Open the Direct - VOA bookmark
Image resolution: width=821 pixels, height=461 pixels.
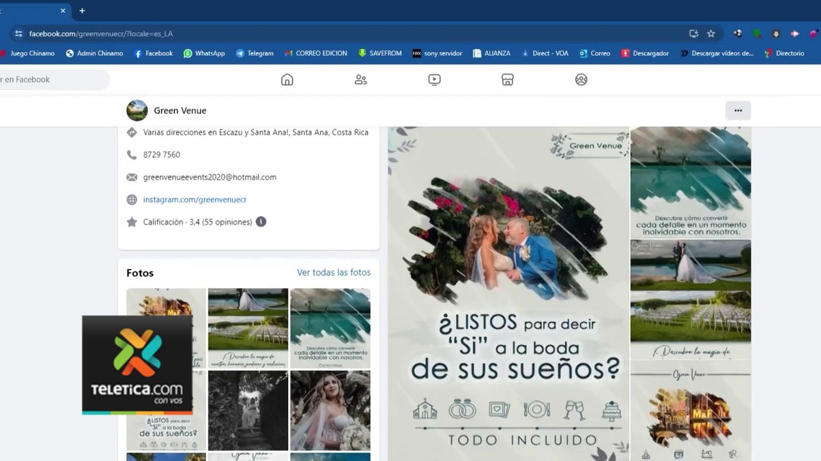(545, 54)
